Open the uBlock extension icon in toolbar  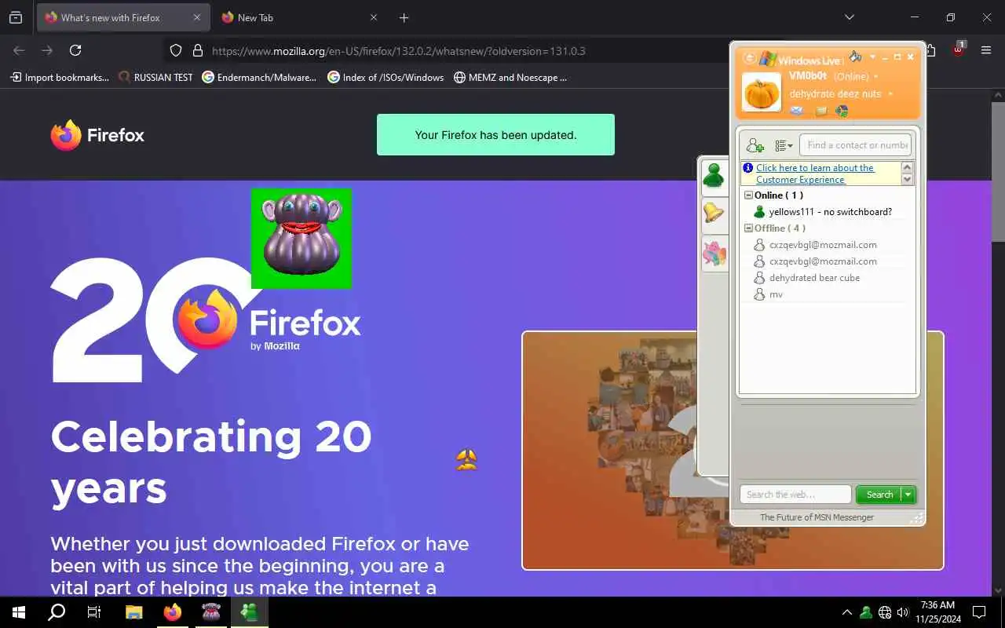pyautogui.click(x=958, y=49)
